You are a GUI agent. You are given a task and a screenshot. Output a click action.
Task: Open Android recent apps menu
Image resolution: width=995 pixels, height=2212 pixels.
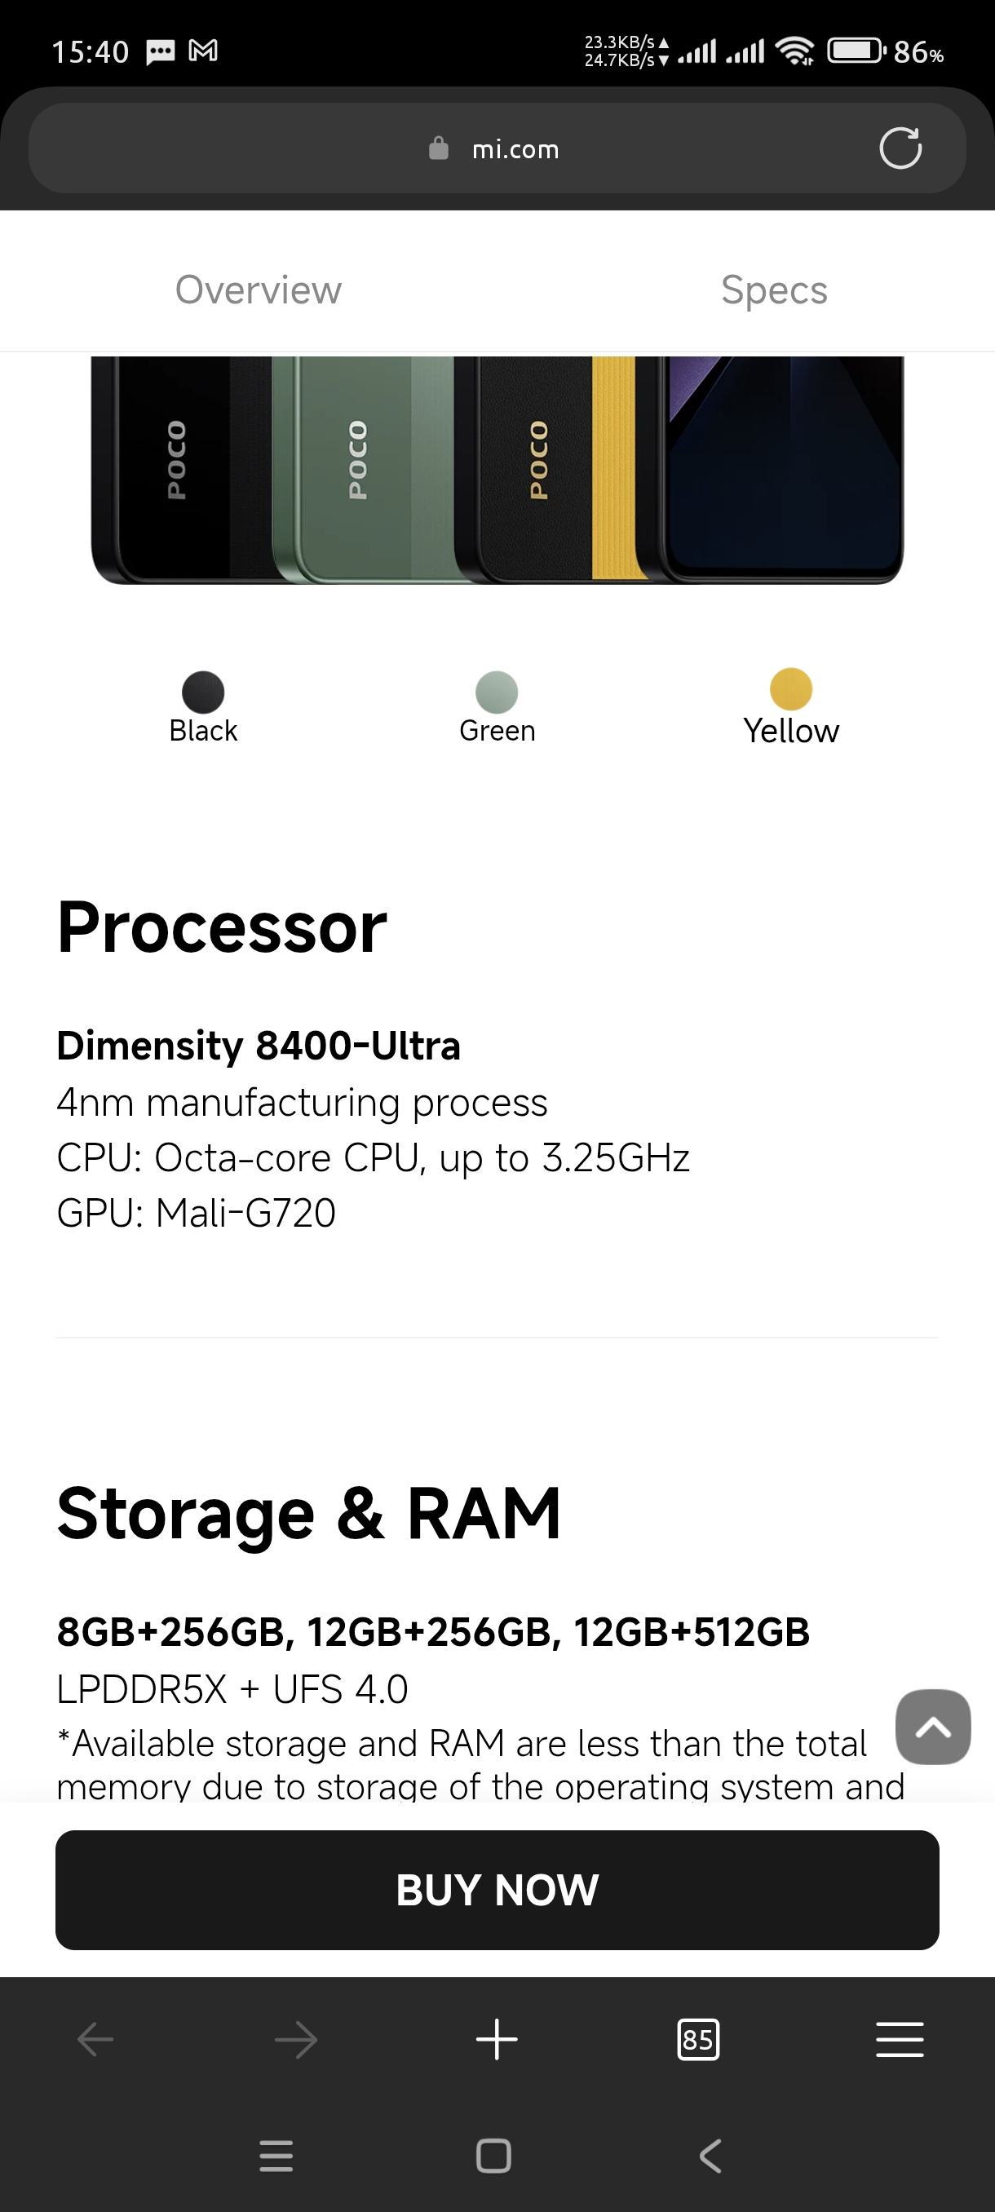pyautogui.click(x=276, y=2156)
